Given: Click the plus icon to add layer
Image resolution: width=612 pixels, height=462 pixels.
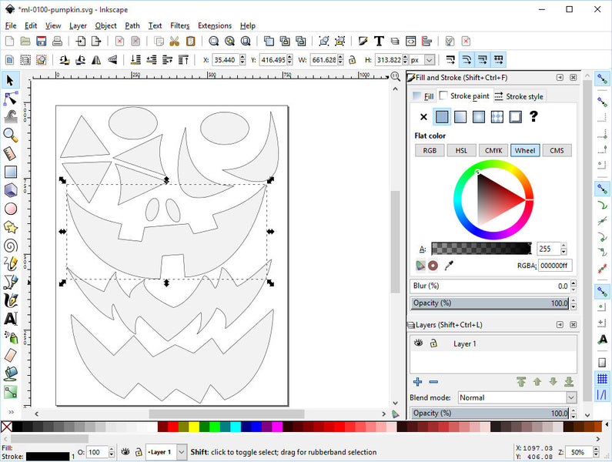Looking at the screenshot, I should [417, 382].
